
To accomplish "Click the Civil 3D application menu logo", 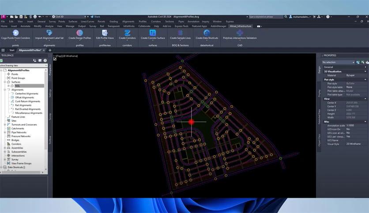I will point(3,17).
